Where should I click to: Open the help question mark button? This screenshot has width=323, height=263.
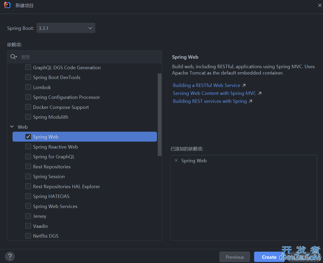click(x=10, y=256)
